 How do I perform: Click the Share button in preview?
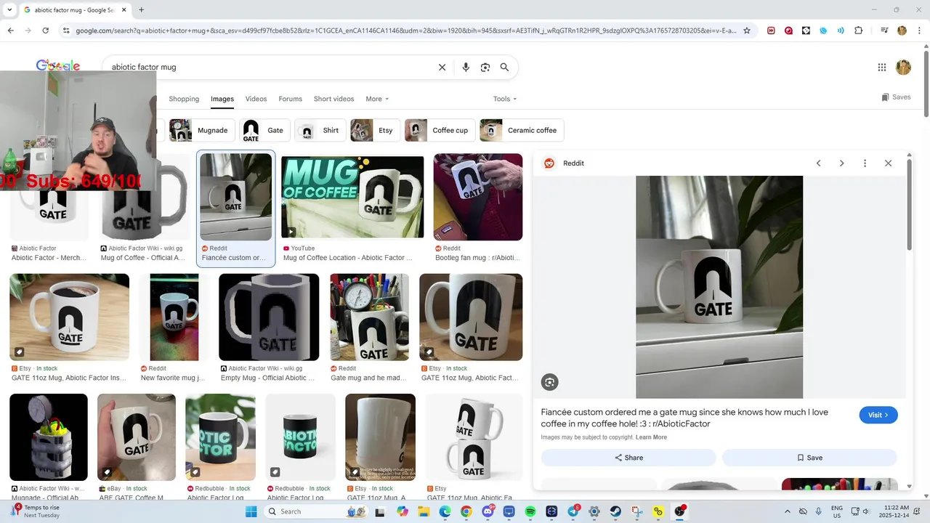pyautogui.click(x=628, y=458)
